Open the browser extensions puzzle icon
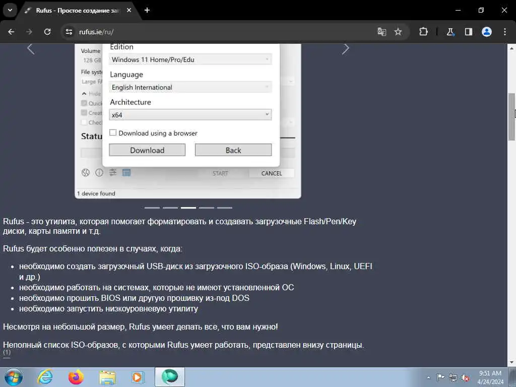This screenshot has height=387, width=516. click(423, 32)
